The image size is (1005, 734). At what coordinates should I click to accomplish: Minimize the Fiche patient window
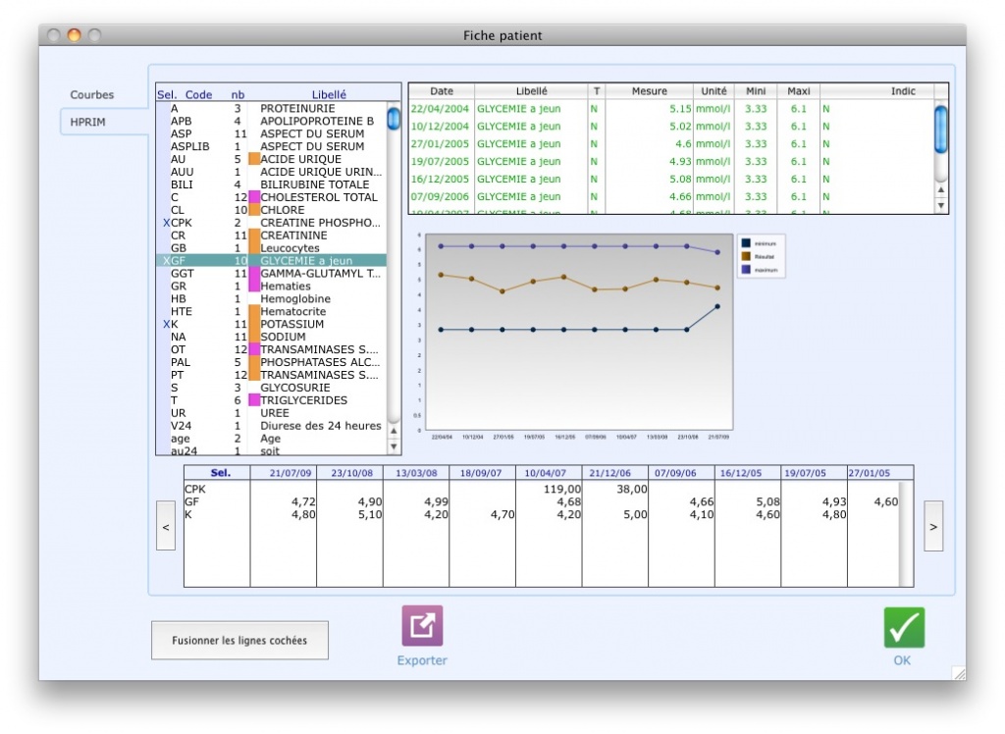pos(75,35)
